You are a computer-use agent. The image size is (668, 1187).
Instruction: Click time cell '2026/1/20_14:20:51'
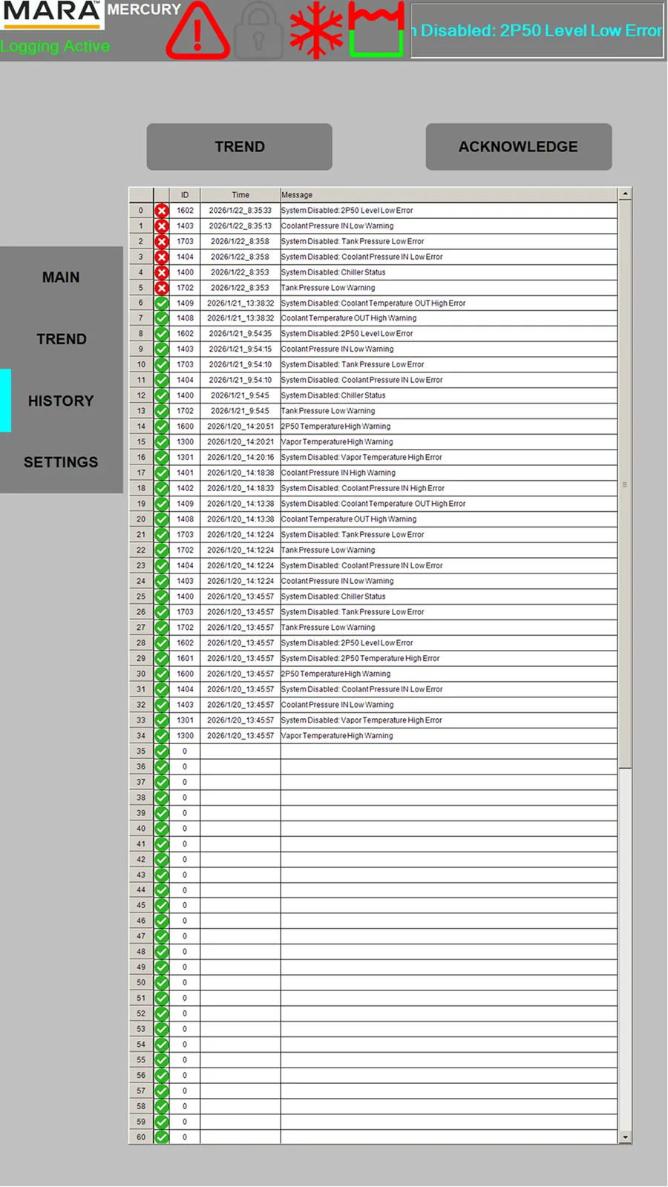[240, 427]
